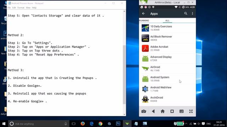Open the three-dot overflow menu in Apps
This screenshot has width=227, height=127.
(192, 13)
